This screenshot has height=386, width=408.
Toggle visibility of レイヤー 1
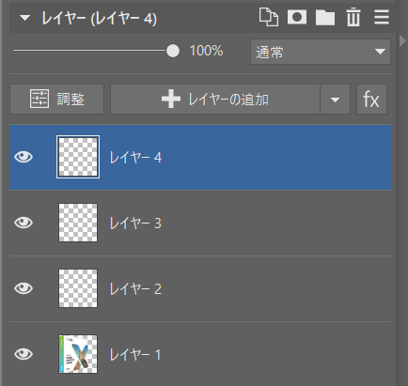pos(24,354)
